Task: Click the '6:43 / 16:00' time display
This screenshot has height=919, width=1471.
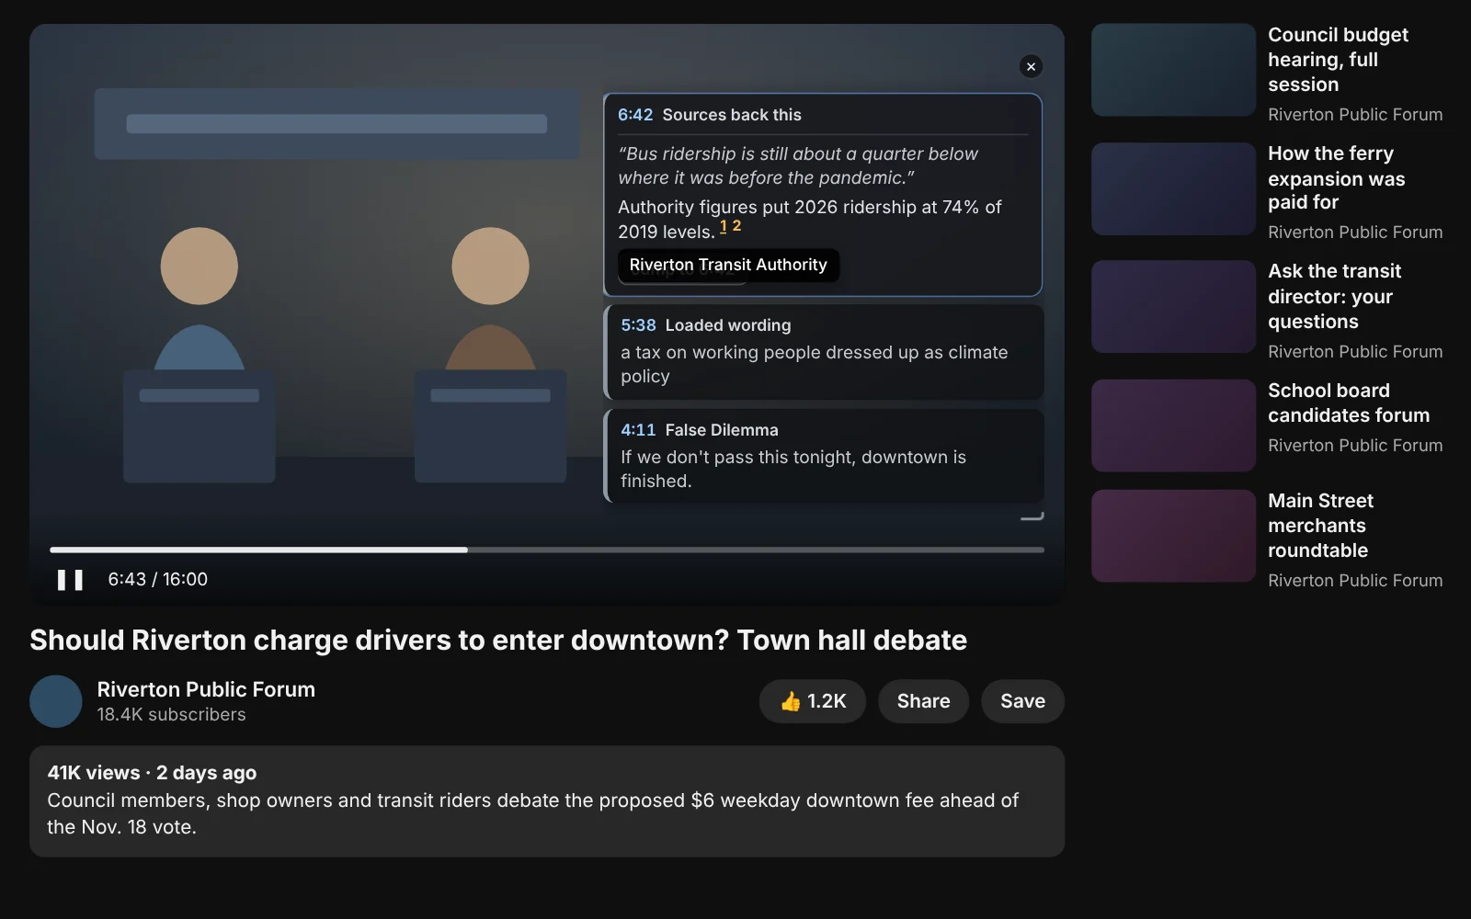Action: tap(158, 580)
